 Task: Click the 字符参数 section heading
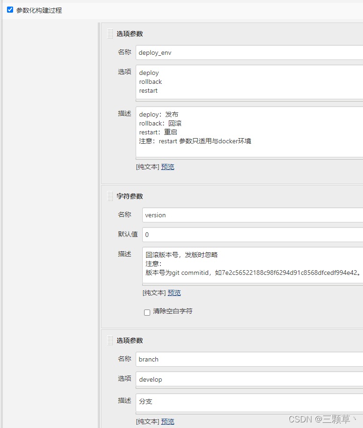pos(130,196)
